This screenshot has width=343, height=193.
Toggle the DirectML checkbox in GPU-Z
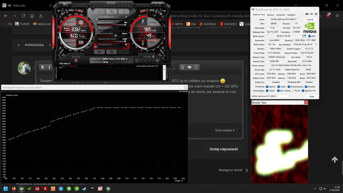[306, 87]
